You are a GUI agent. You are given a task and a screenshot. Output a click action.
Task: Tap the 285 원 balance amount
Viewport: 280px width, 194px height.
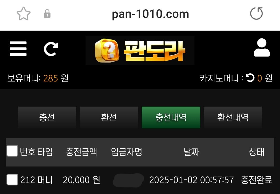tap(56, 78)
